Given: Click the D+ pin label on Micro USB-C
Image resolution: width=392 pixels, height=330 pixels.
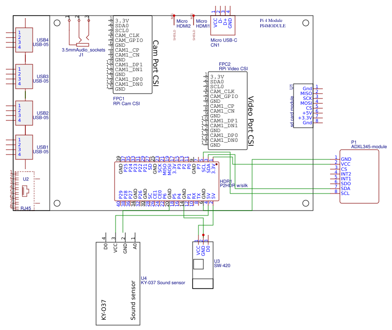Looking at the screenshot, I should click(x=225, y=21).
